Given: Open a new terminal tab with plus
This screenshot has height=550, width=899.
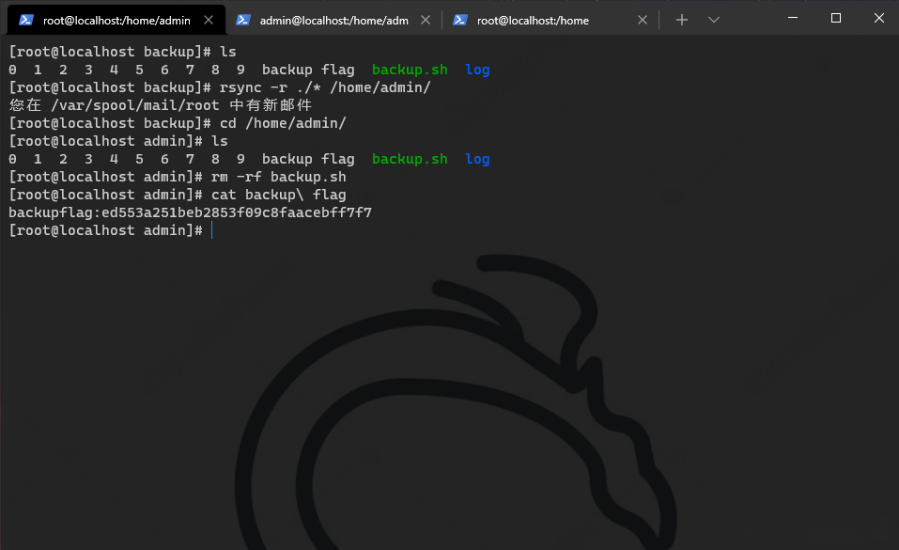Looking at the screenshot, I should [682, 20].
